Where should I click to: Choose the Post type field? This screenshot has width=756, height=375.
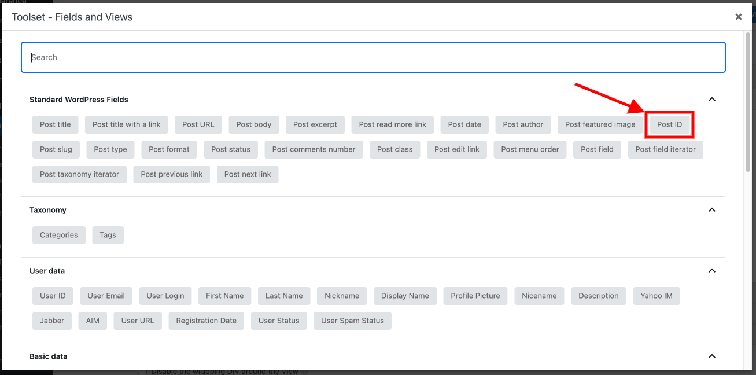[110, 149]
